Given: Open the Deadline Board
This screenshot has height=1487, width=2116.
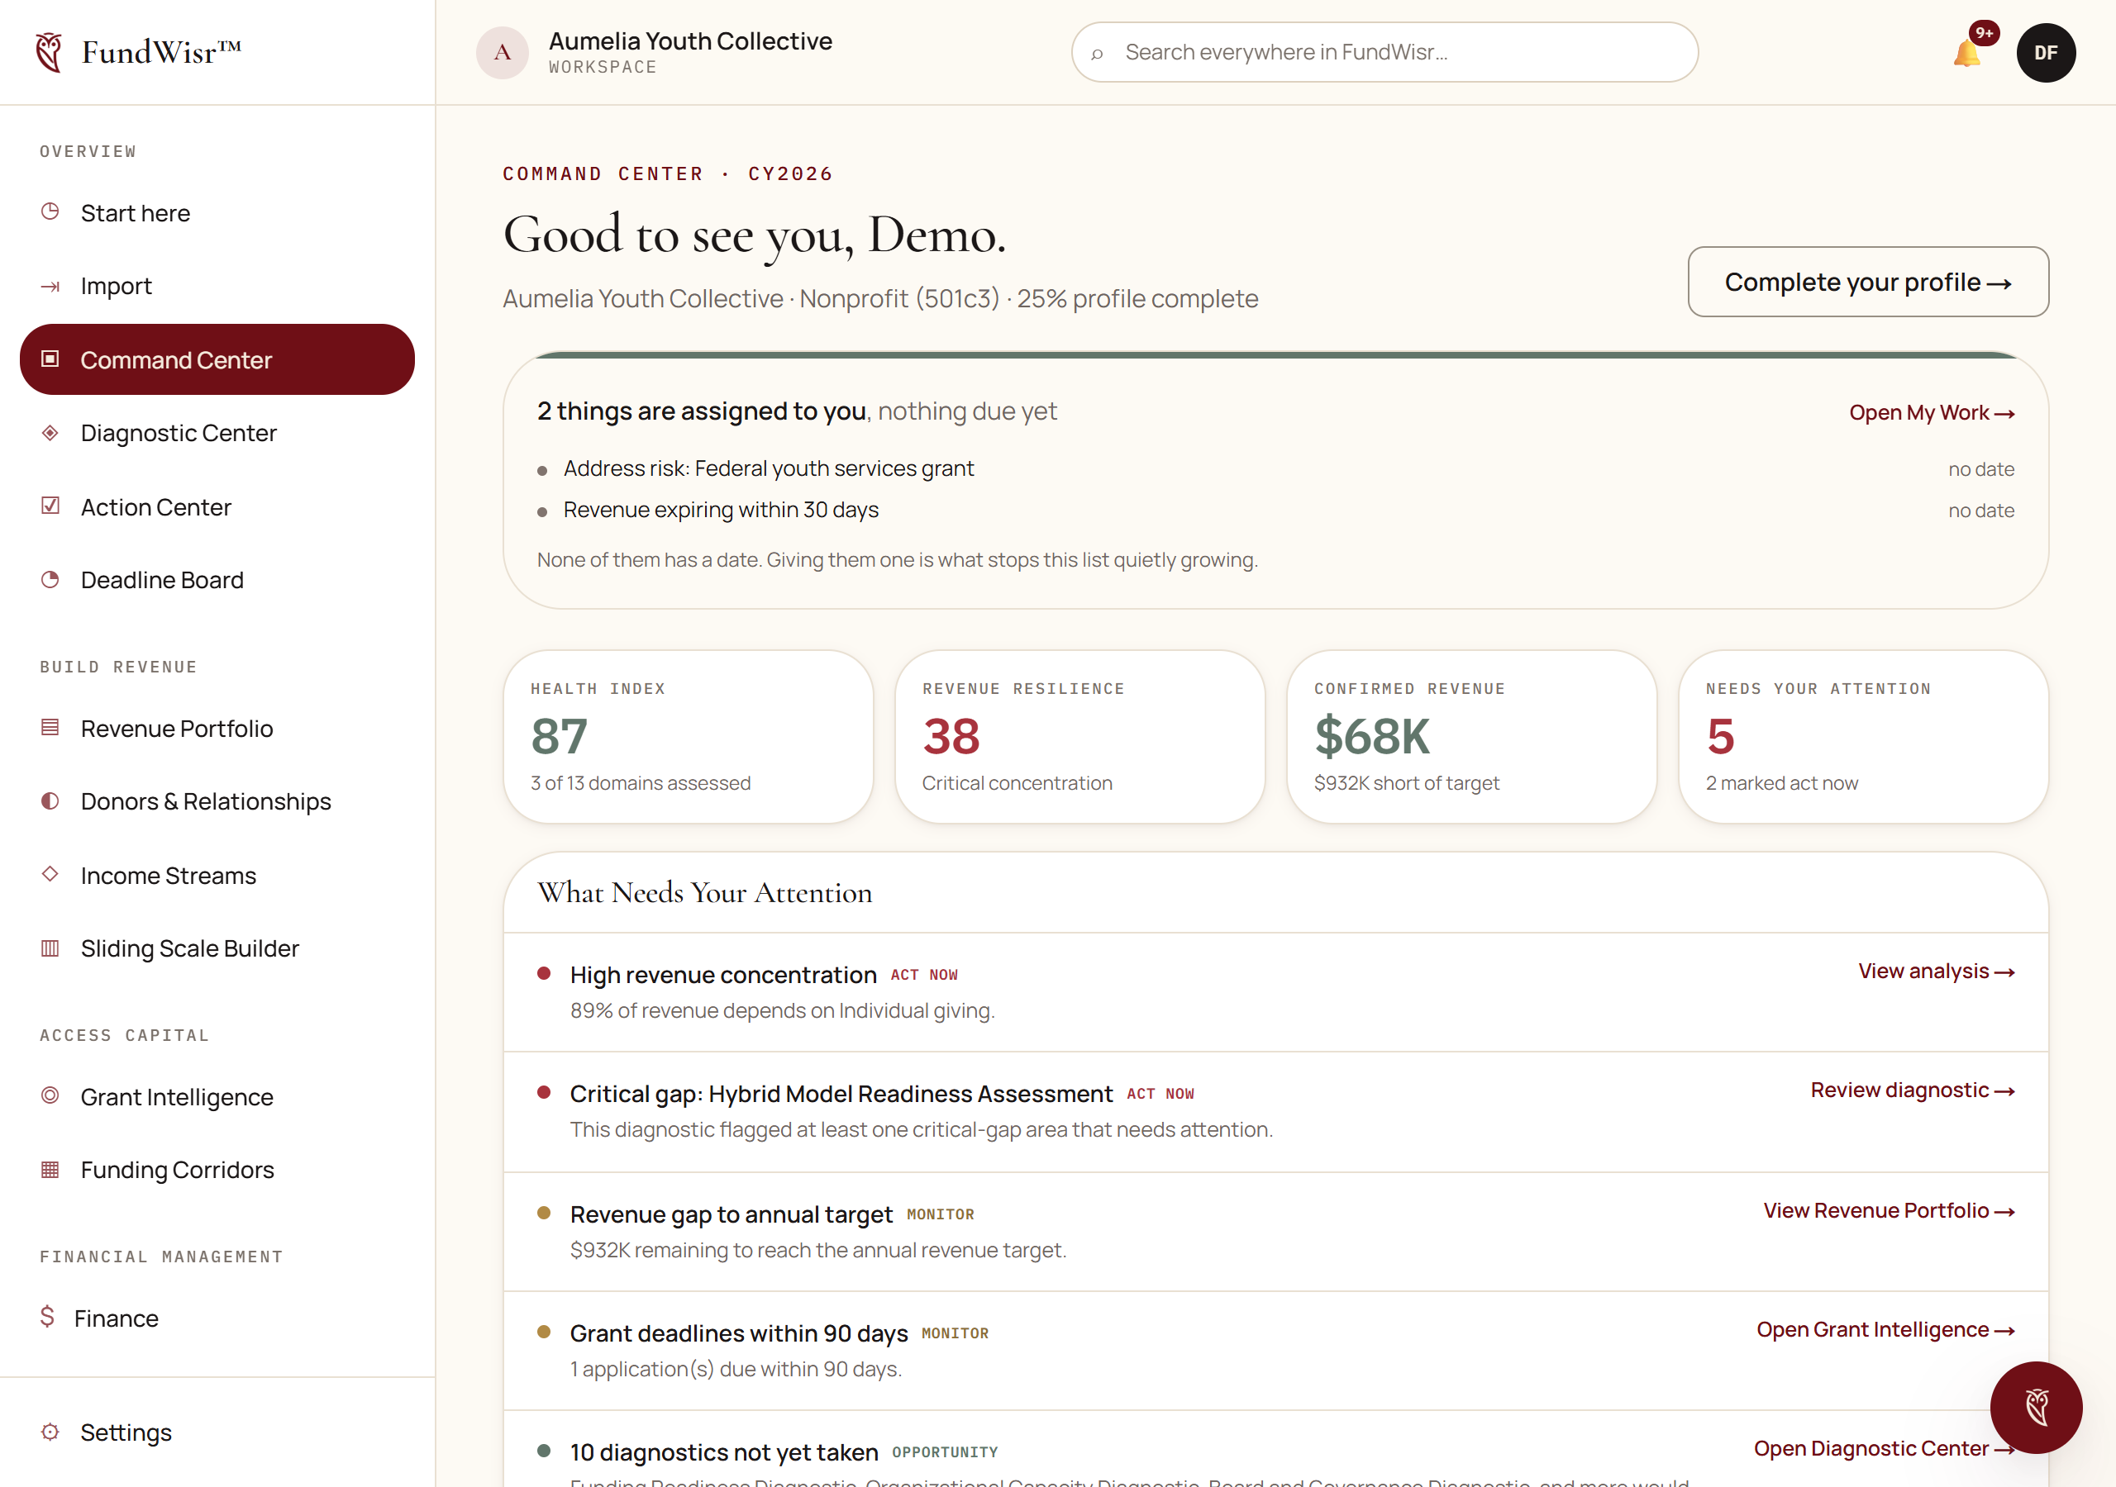Looking at the screenshot, I should click(x=217, y=579).
